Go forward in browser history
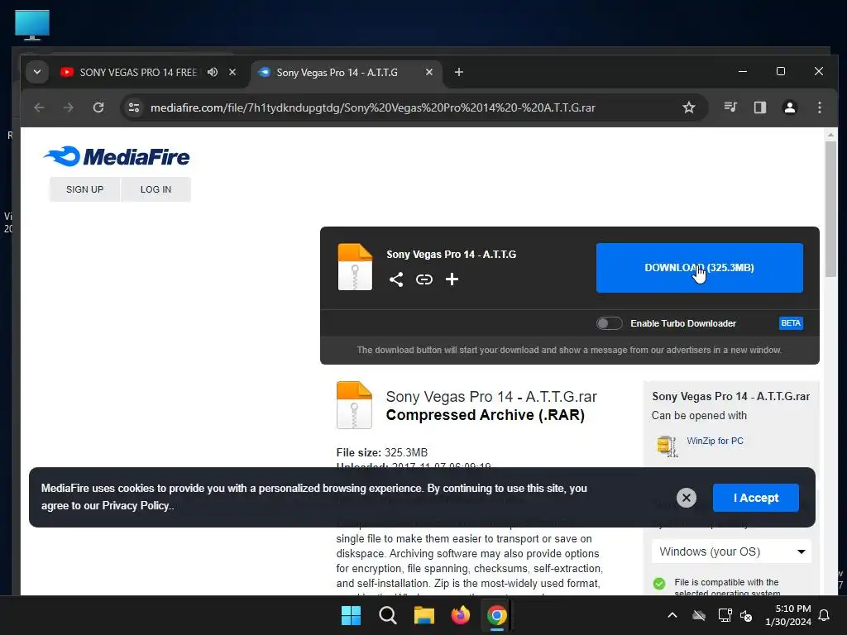The image size is (847, 635). (68, 107)
